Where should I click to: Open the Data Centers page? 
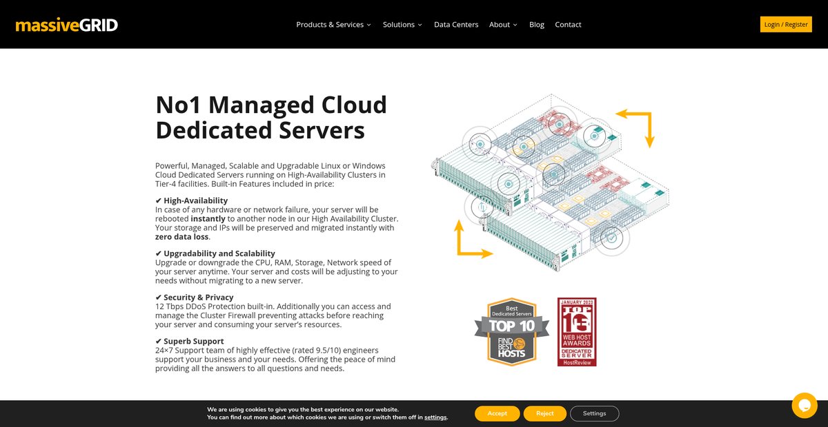[x=456, y=24]
